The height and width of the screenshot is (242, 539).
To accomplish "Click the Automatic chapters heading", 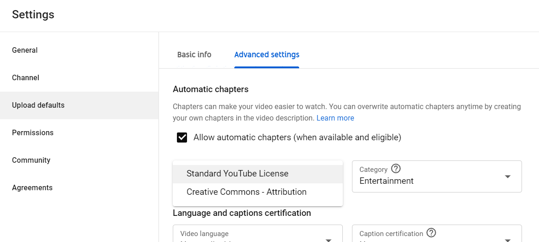I will (x=210, y=89).
